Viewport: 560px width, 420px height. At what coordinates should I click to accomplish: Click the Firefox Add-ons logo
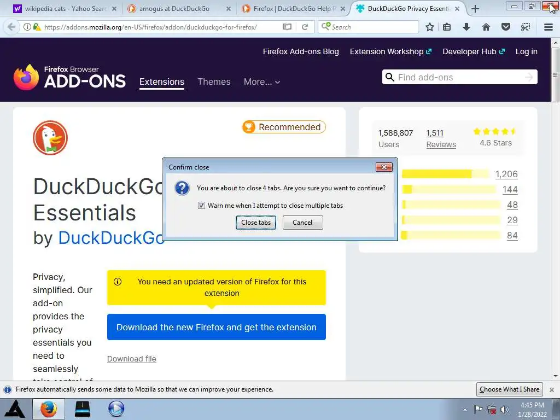(69, 77)
